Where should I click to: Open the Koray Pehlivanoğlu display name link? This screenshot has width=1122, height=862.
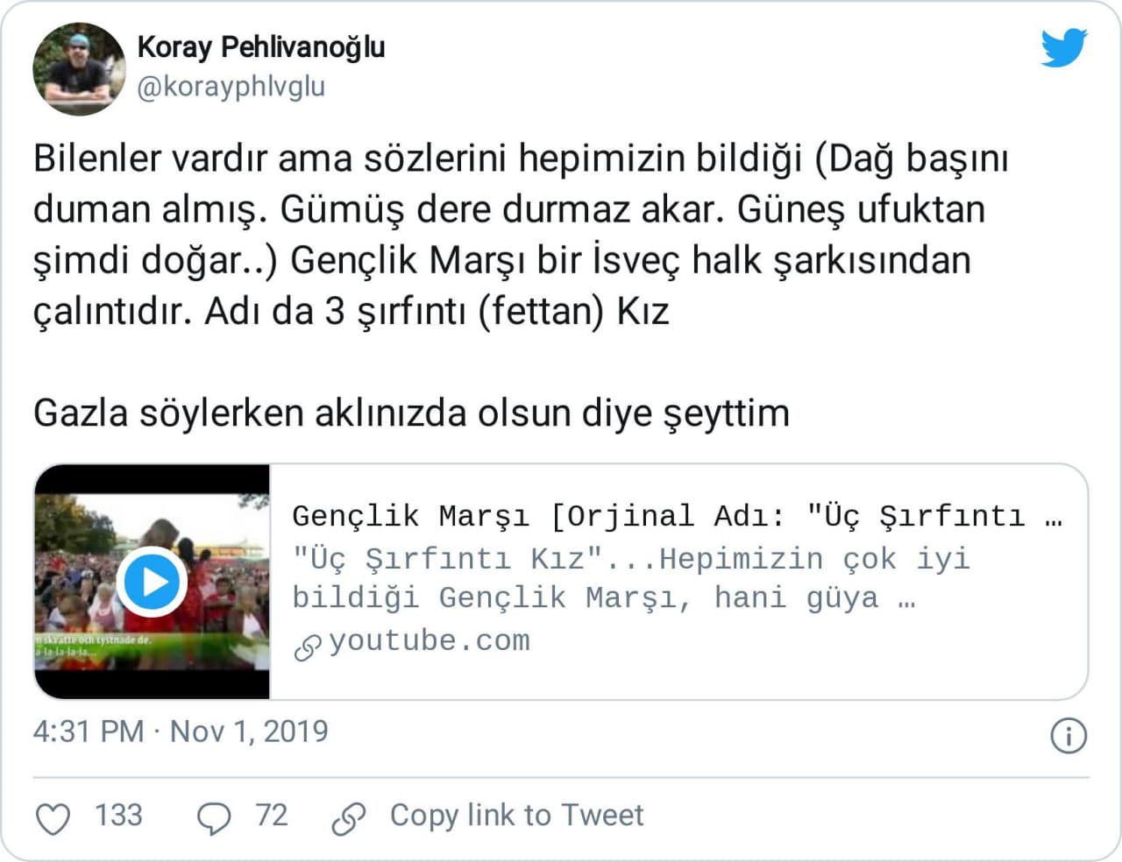point(260,47)
